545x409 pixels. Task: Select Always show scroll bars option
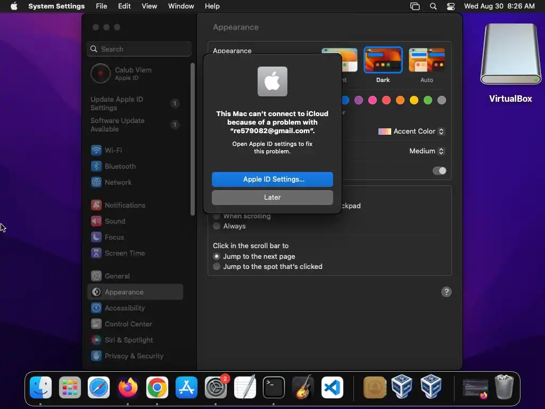pyautogui.click(x=217, y=226)
